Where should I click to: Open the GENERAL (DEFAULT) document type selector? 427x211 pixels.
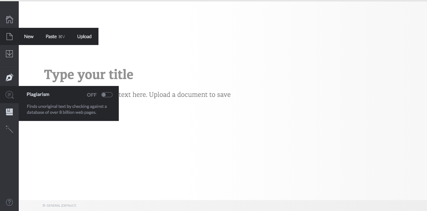click(x=59, y=205)
